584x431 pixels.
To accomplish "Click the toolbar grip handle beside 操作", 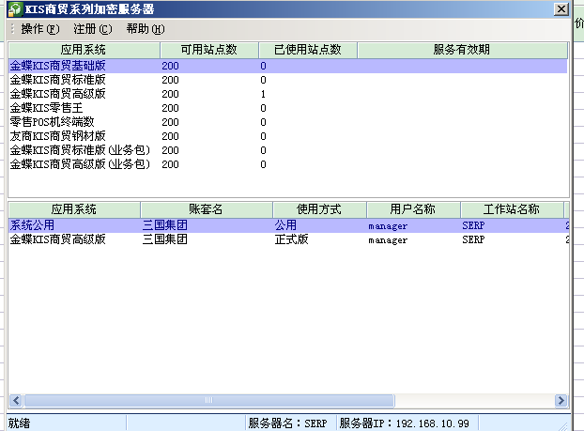I will 12,29.
